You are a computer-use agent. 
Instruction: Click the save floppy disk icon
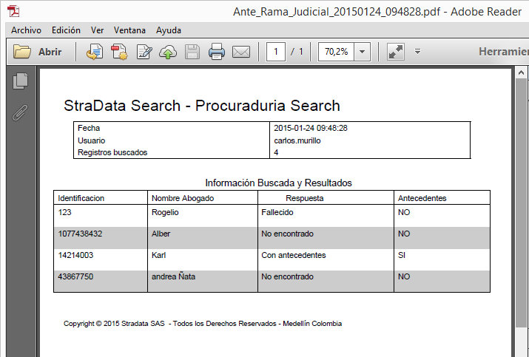coord(192,52)
